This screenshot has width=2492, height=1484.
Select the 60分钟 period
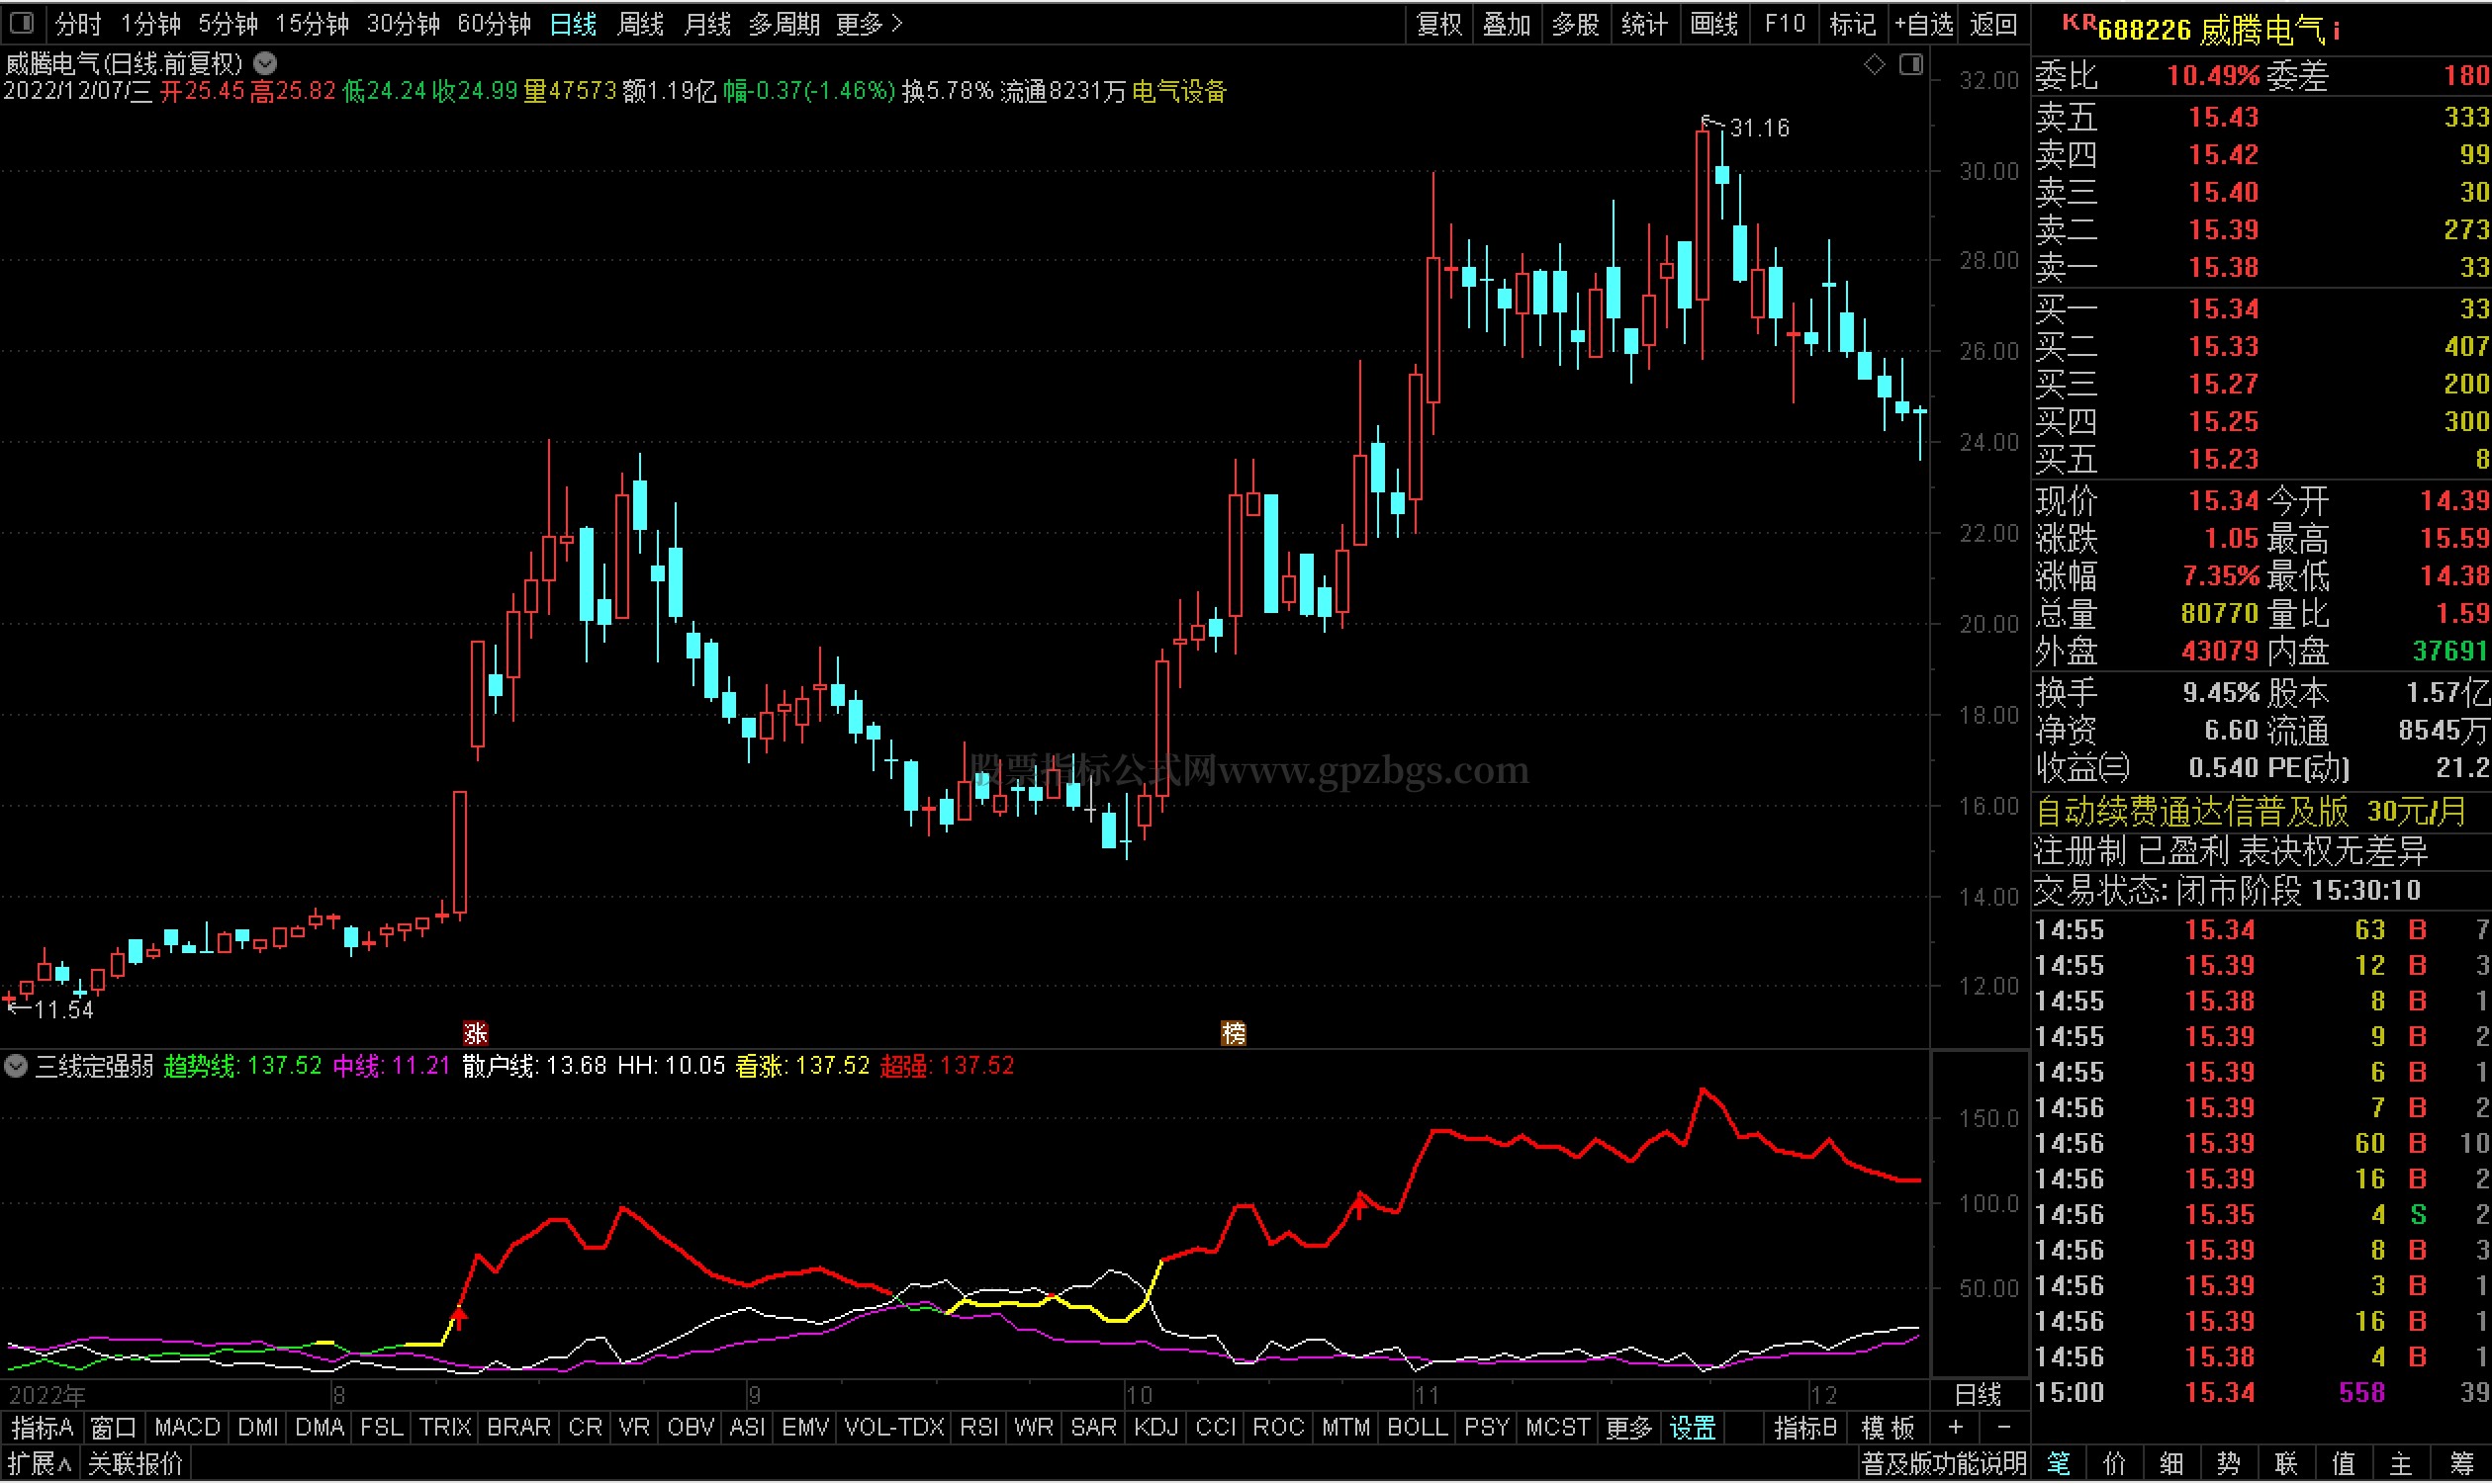coord(495,24)
